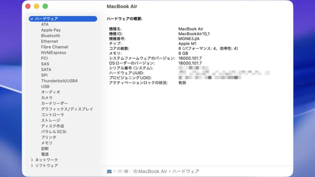Select カメラ in the sidebar
The height and width of the screenshot is (177, 315).
(x=47, y=97)
